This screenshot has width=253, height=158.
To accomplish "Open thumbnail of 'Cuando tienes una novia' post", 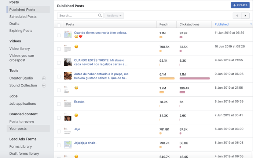I will point(68,34).
